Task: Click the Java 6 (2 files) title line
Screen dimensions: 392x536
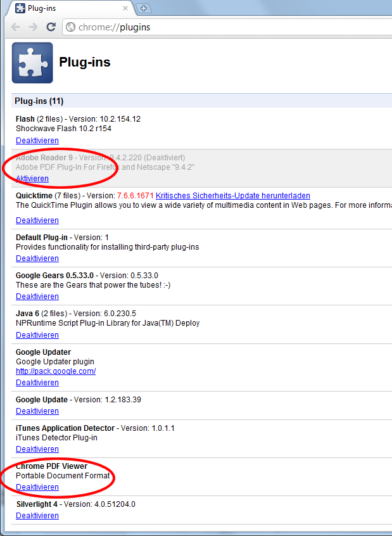Action: 76,313
